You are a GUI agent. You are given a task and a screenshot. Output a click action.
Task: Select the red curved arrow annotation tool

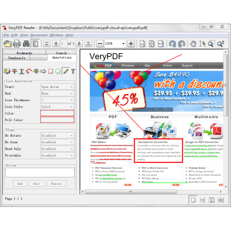click(29, 71)
